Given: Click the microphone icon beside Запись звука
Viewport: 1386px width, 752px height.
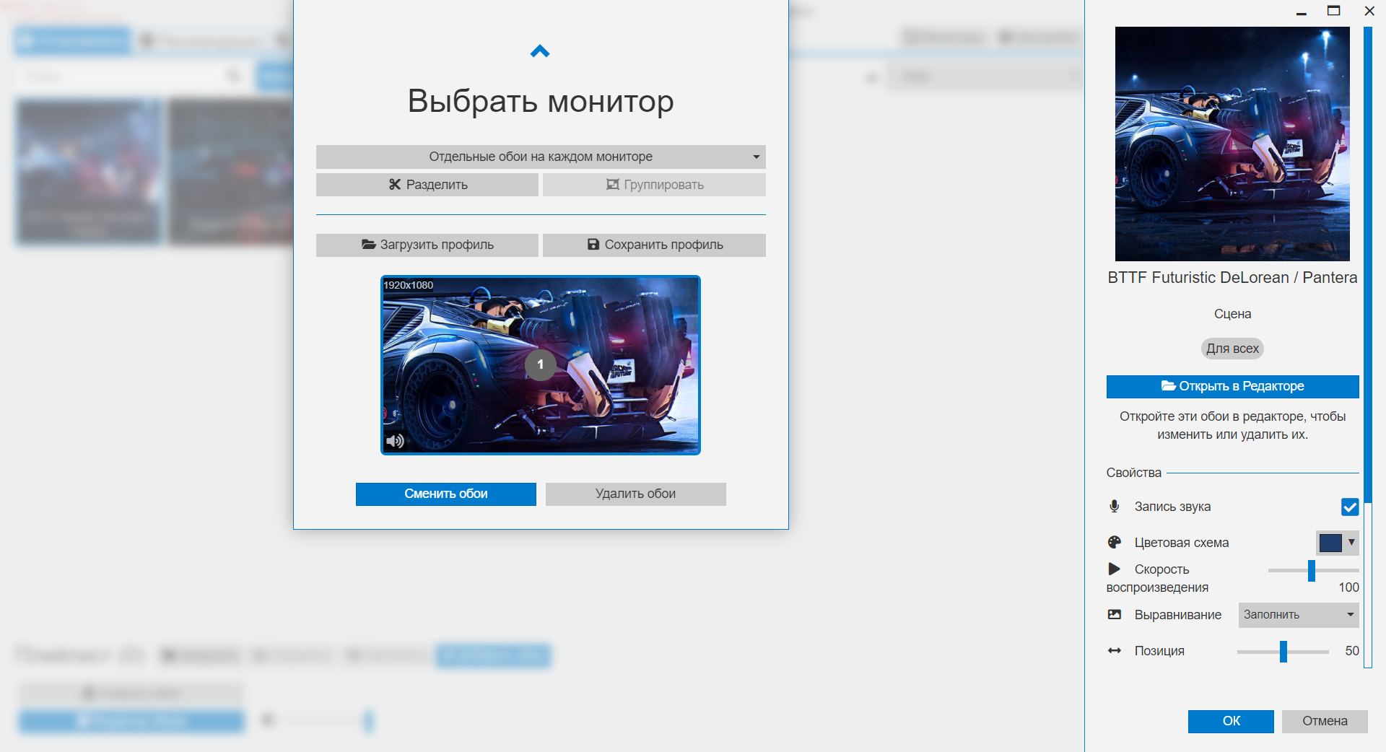Looking at the screenshot, I should click(1115, 507).
